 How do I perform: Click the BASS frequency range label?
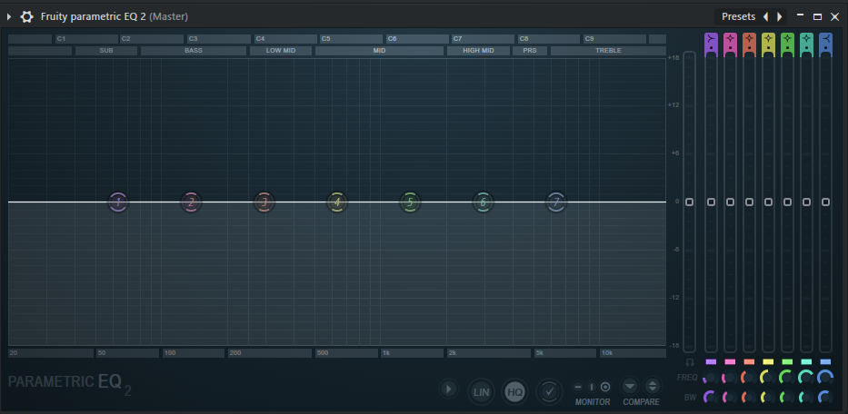194,51
